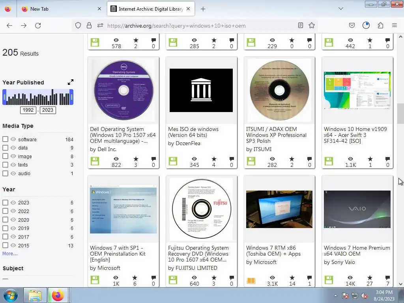Screen dimensions: 404x303
Task: Open a new tab with plus button
Action: click(203, 9)
